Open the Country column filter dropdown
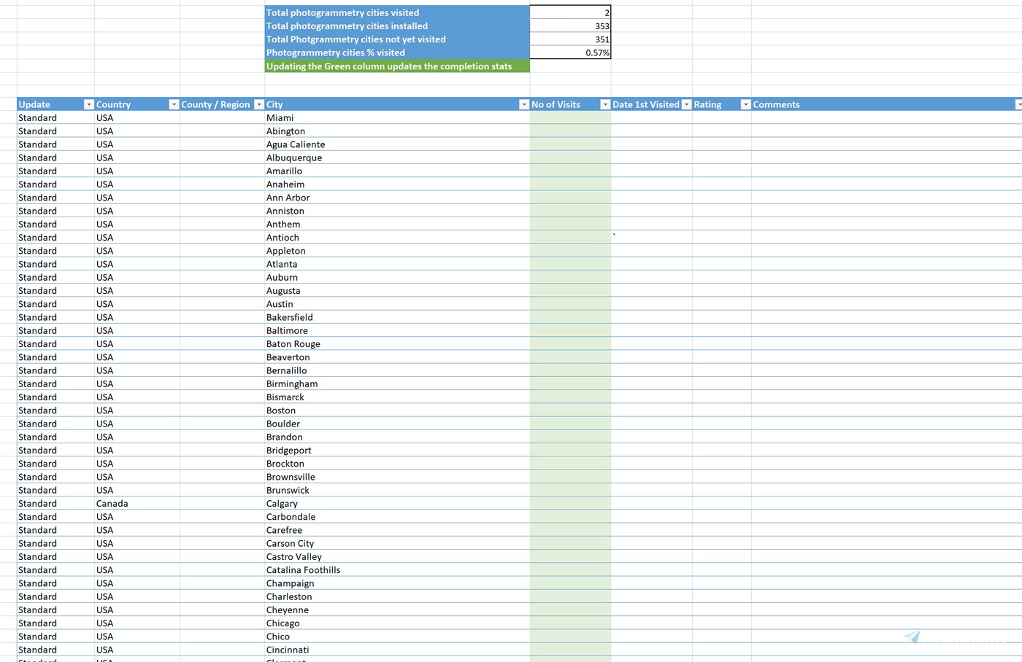Screen dimensions: 1022x662 tap(173, 104)
